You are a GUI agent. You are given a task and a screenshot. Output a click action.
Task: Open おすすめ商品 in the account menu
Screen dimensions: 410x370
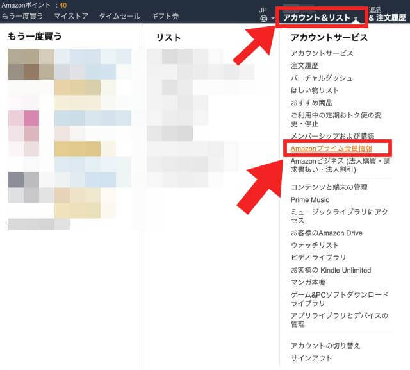312,103
